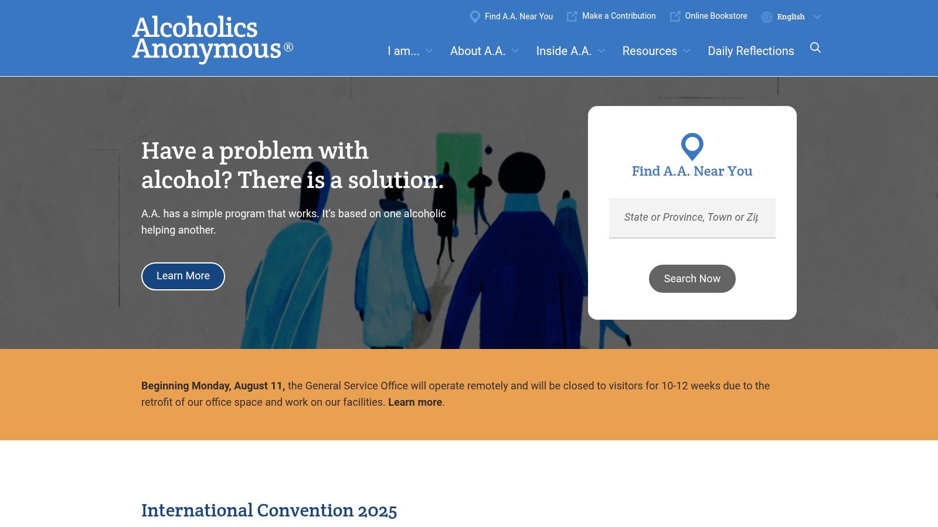This screenshot has height=527, width=938.
Task: Open the Resources menu
Action: click(650, 51)
